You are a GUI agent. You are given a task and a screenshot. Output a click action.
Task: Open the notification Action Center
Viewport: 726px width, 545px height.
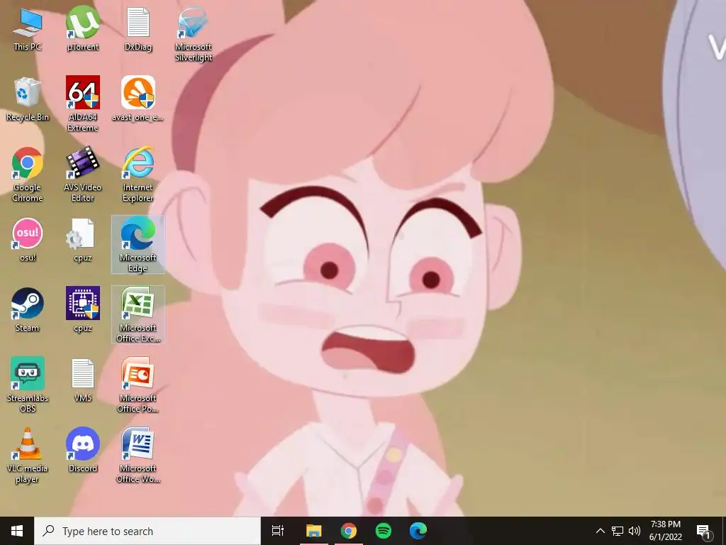coord(703,531)
